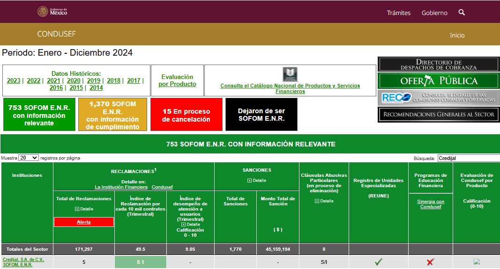Select 753 SOFOM con información relevante tab
This screenshot has height=269, width=500.
click(39, 115)
